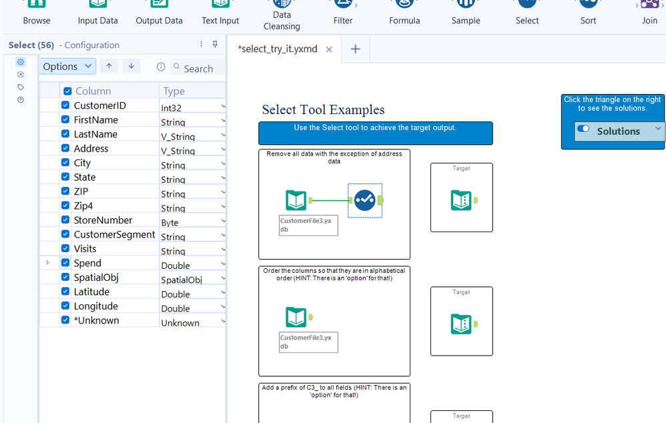The image size is (666, 423).
Task: Click the 'Select Tool Examples' title
Action: point(323,109)
